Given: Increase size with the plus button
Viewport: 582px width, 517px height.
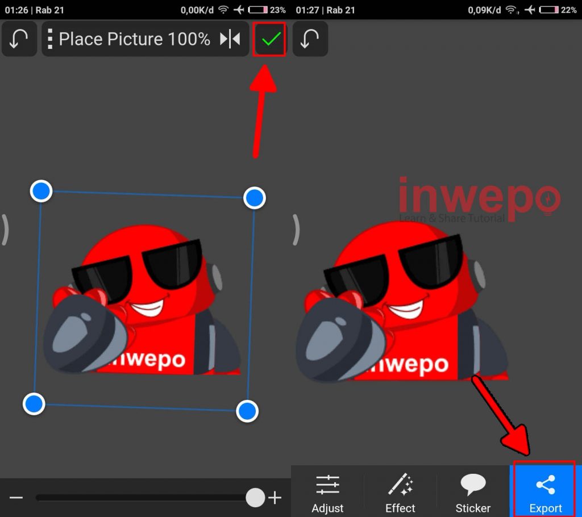Looking at the screenshot, I should (x=275, y=498).
